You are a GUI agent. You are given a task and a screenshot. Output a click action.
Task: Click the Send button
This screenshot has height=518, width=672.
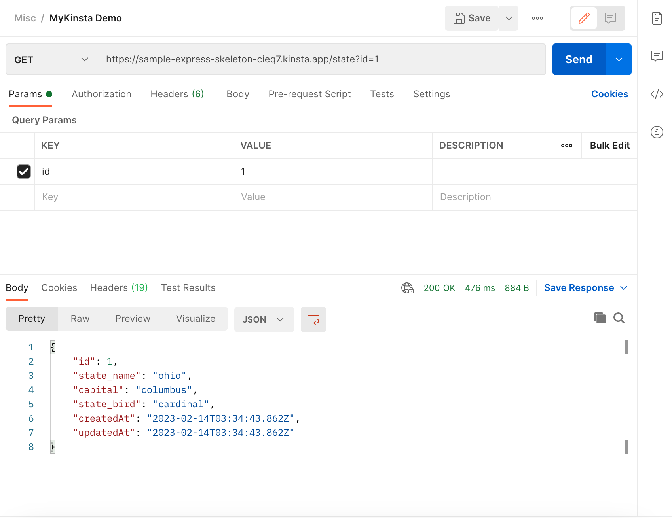(579, 60)
